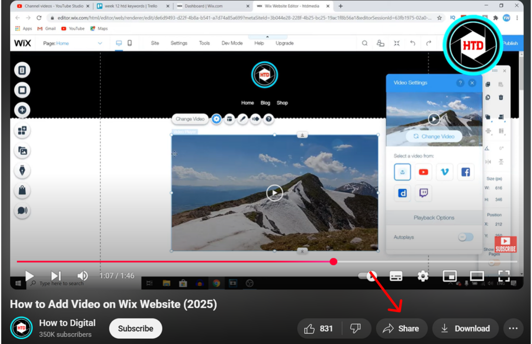Open YouTube player settings gear

click(x=423, y=276)
